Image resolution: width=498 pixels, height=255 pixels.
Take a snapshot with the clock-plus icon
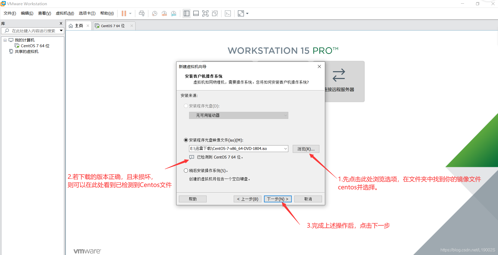point(155,13)
